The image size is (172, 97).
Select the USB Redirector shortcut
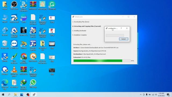coord(14,58)
